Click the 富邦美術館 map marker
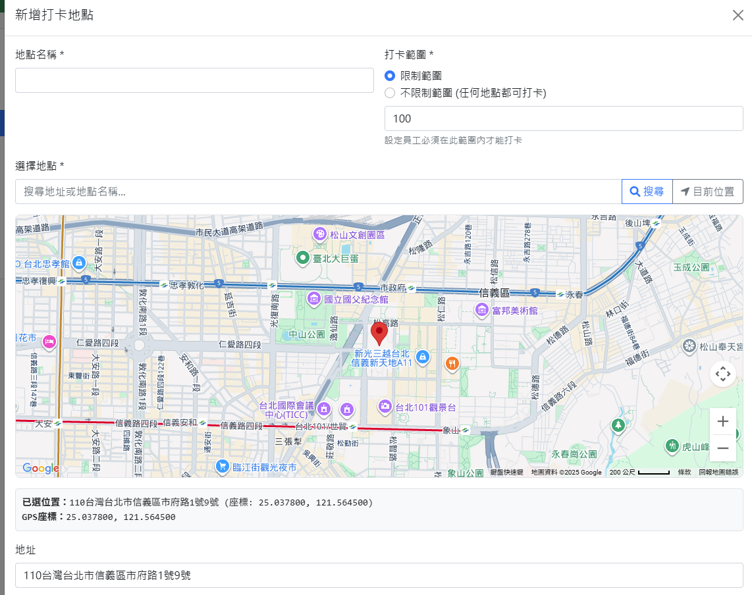Viewport: 752px width, 595px height. pyautogui.click(x=482, y=309)
